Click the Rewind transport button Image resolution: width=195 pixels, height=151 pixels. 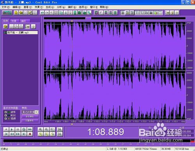pos(12,134)
